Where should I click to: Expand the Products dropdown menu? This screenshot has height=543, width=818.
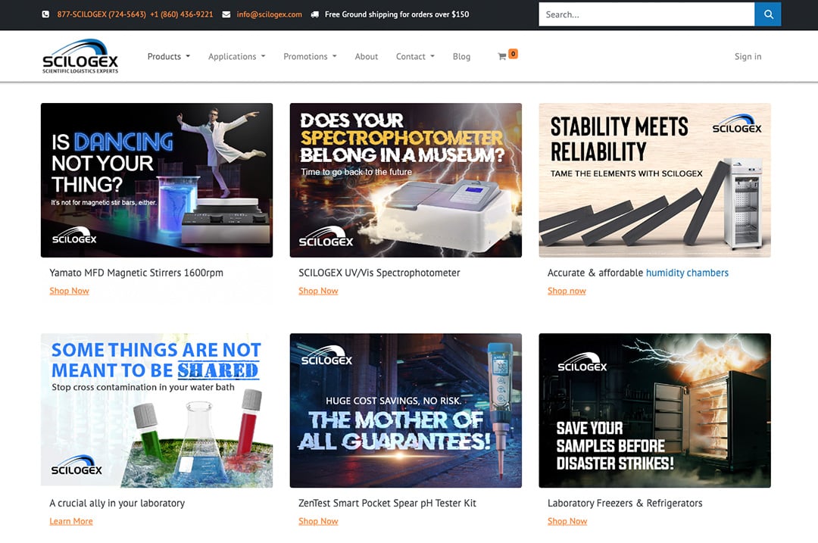[168, 56]
